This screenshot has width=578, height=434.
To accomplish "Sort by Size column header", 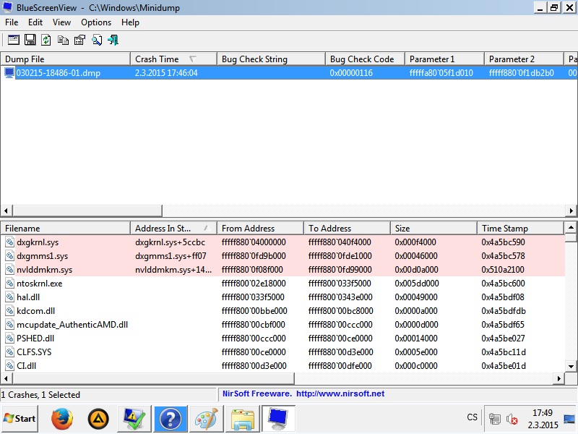I will coord(434,228).
